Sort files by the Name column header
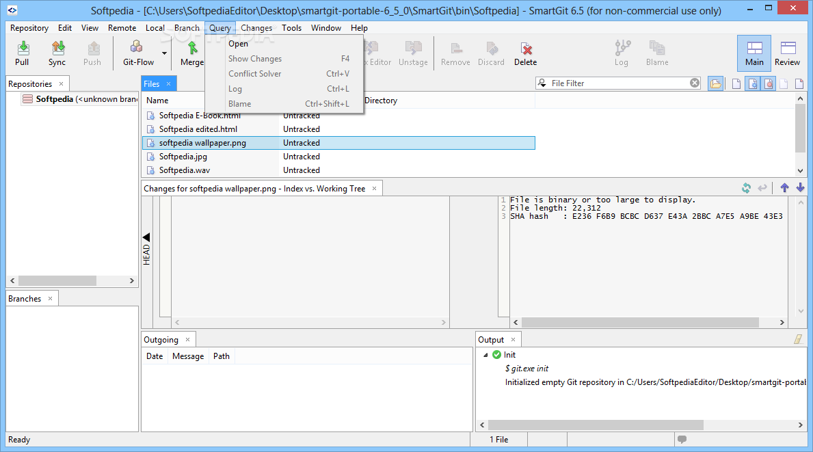Viewport: 813px width, 452px height. coord(157,101)
